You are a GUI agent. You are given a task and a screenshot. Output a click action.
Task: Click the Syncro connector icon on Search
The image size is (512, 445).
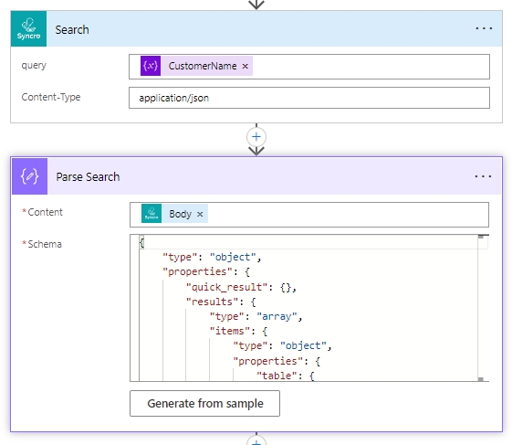[x=28, y=28]
